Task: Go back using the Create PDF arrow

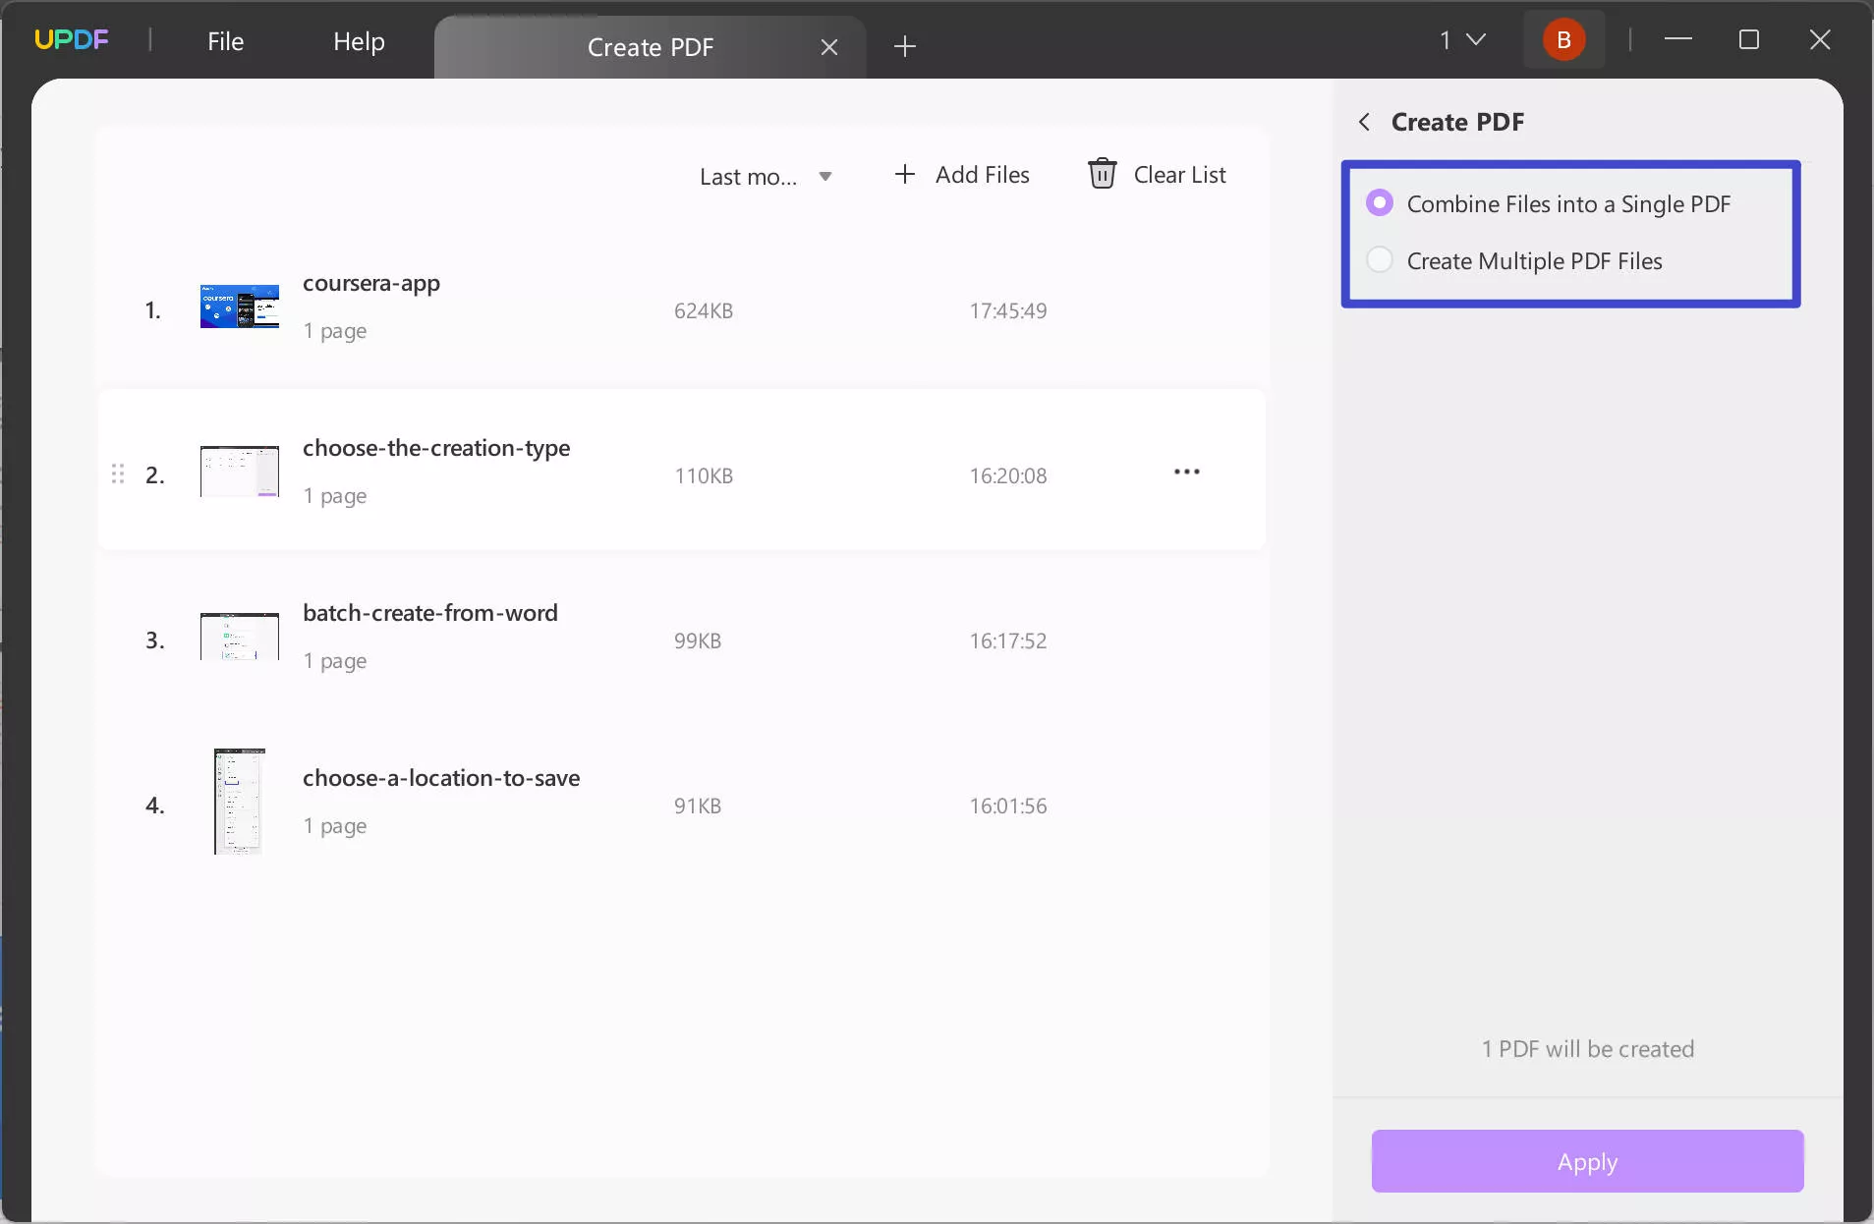Action: click(1364, 122)
